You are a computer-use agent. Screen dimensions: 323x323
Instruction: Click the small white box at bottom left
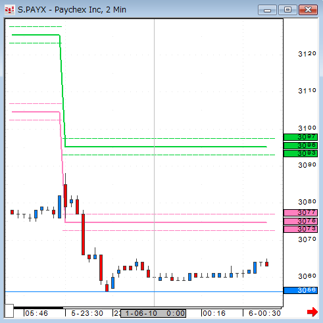click(9, 311)
